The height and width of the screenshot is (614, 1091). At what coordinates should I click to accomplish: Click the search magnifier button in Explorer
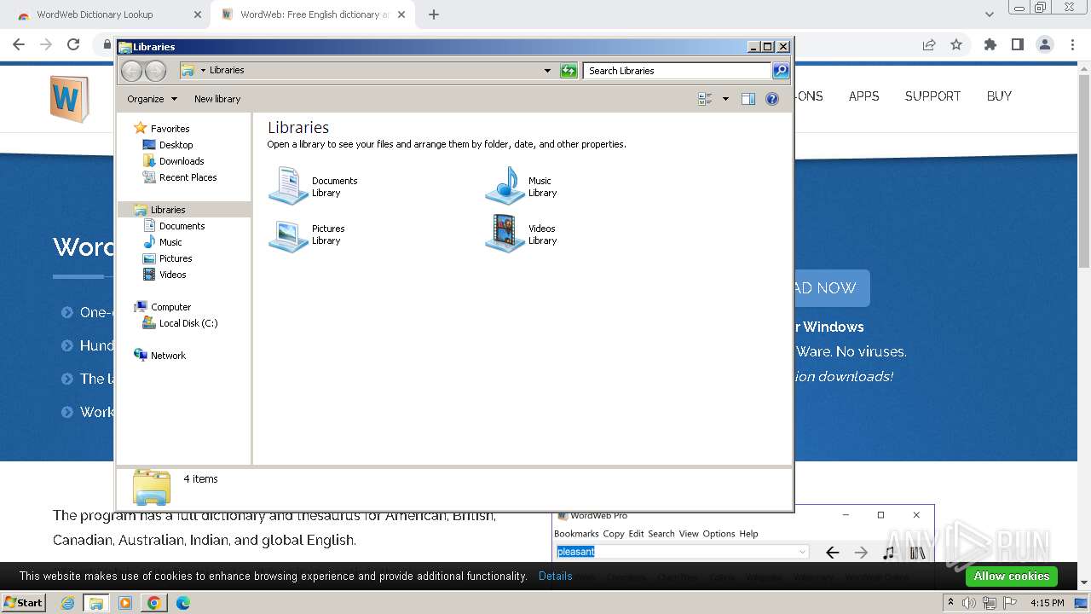point(781,71)
